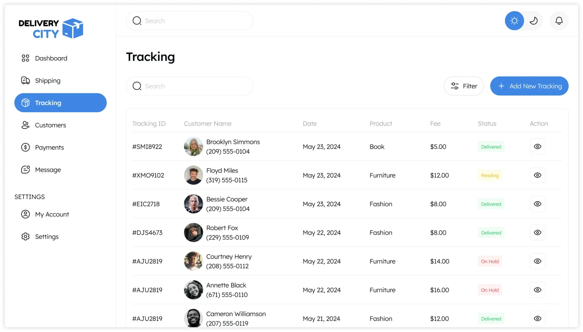The height and width of the screenshot is (332, 583).
Task: Click the top header search field
Action: click(x=189, y=21)
